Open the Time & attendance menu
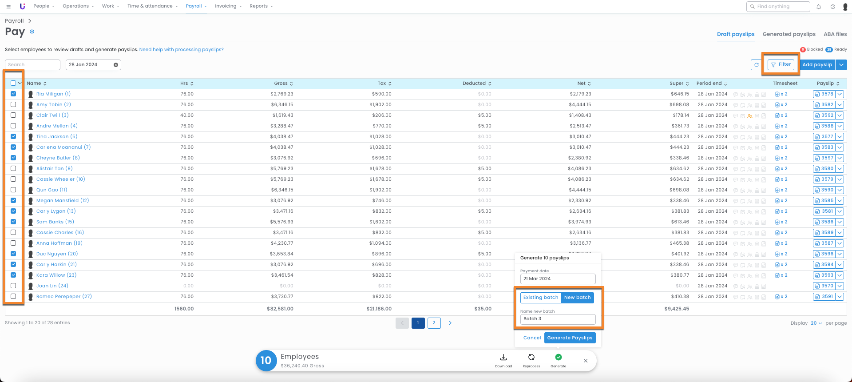The width and height of the screenshot is (852, 382). pyautogui.click(x=152, y=6)
